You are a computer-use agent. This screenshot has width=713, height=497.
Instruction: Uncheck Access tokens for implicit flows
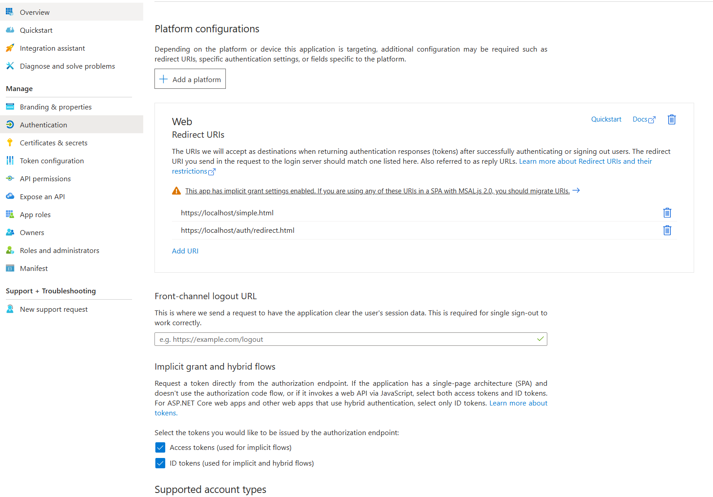(160, 448)
